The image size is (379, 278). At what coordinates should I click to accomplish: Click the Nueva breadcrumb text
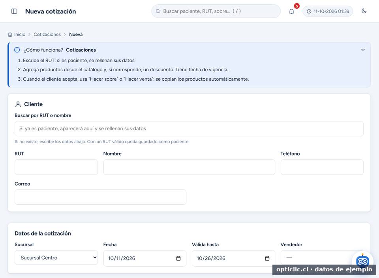(x=76, y=35)
